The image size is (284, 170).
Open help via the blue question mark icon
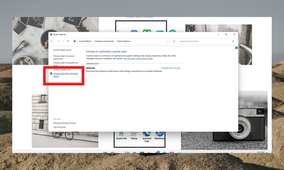[x=236, y=48]
